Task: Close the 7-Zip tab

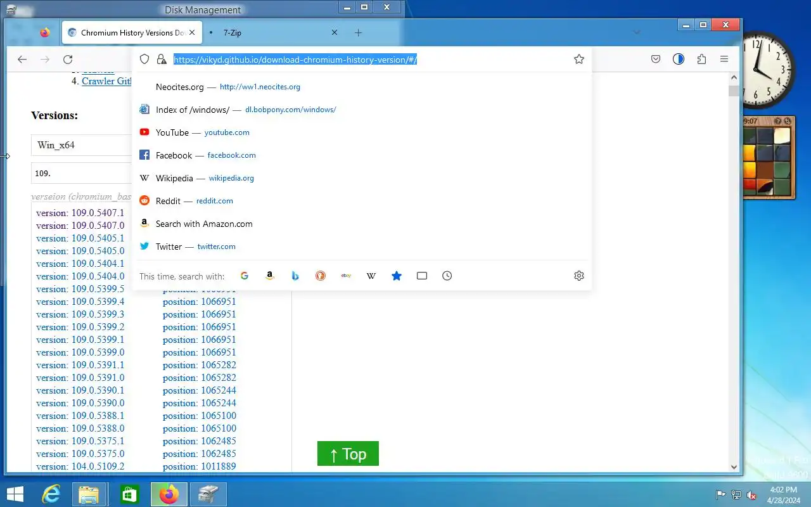Action: click(x=335, y=32)
